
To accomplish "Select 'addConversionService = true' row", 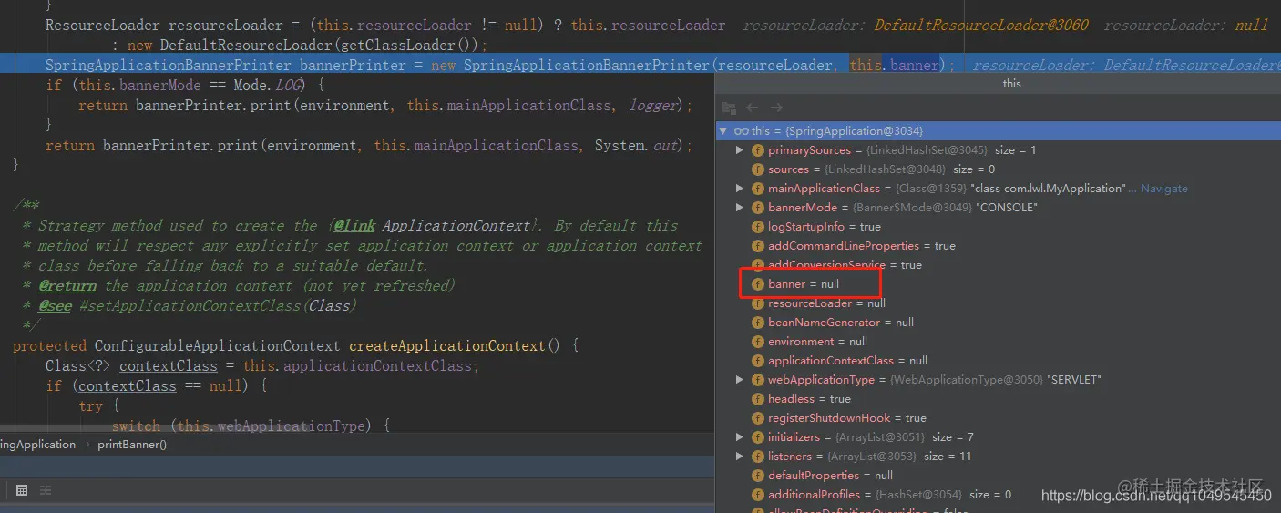I will [x=998, y=265].
